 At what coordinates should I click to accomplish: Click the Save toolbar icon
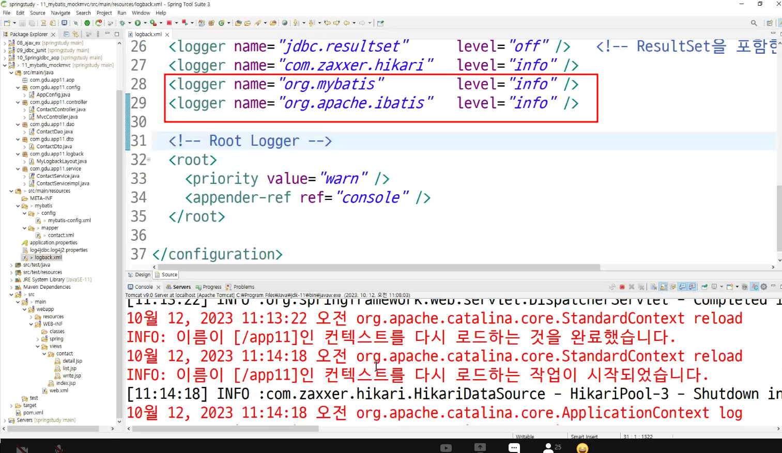point(22,23)
